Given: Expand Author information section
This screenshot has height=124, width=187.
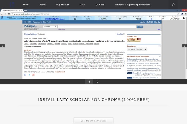Looking at the screenshot, I should coord(33,46).
